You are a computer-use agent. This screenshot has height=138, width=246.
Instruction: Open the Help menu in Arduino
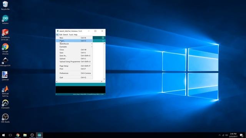pos(75,34)
